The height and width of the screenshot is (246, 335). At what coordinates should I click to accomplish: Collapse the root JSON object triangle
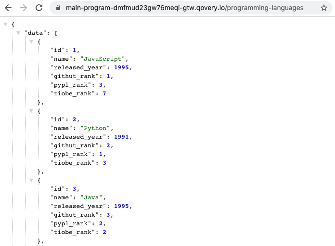(6, 24)
